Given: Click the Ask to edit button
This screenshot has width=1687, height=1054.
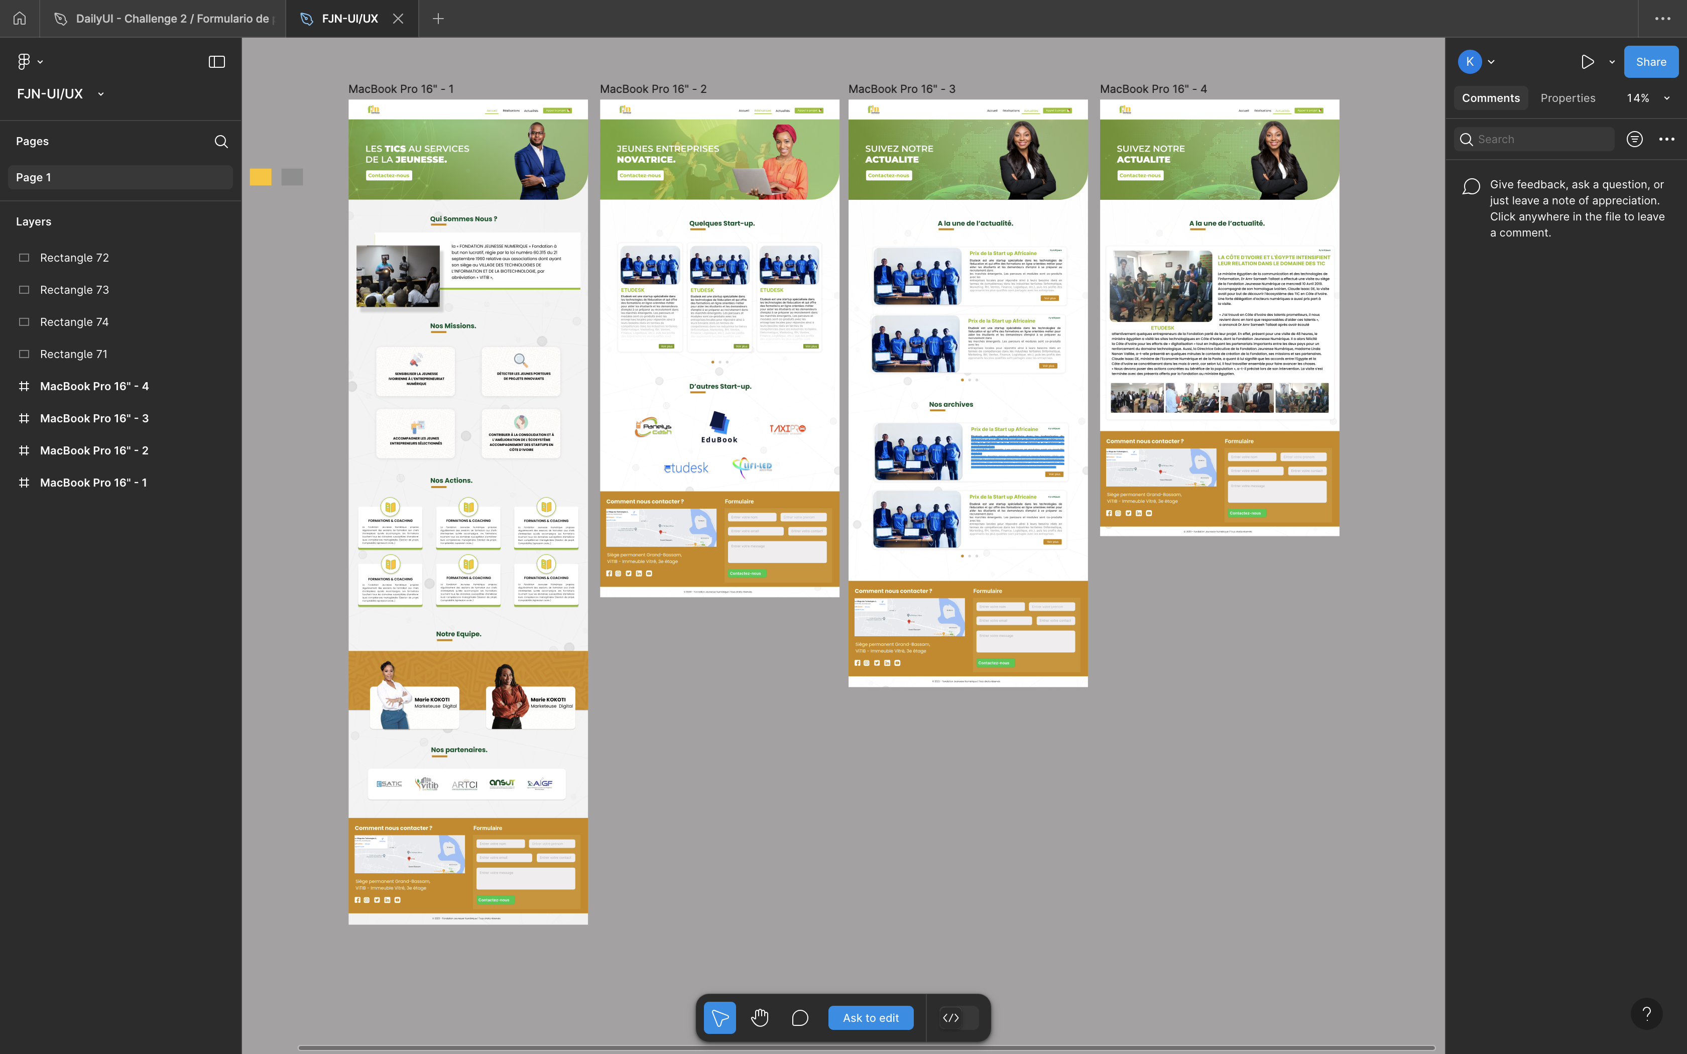Looking at the screenshot, I should 870,1018.
